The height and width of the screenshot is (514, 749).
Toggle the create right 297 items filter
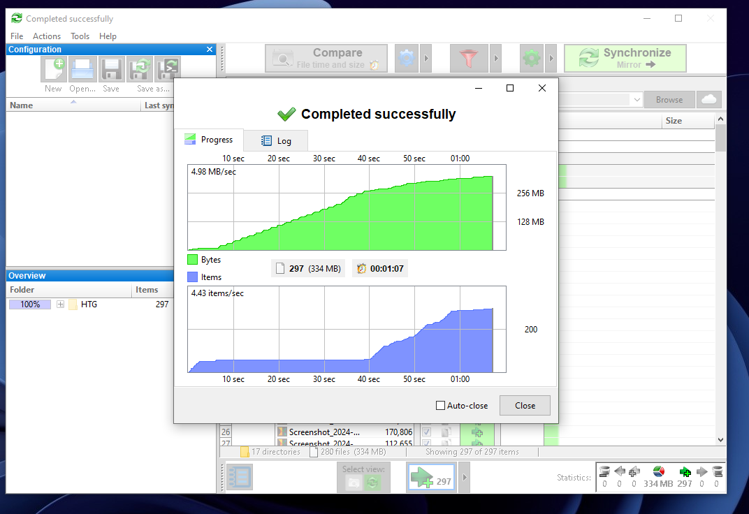[x=431, y=477]
